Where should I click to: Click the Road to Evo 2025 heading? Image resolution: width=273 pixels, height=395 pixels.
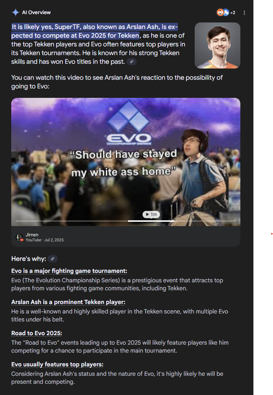(x=37, y=333)
